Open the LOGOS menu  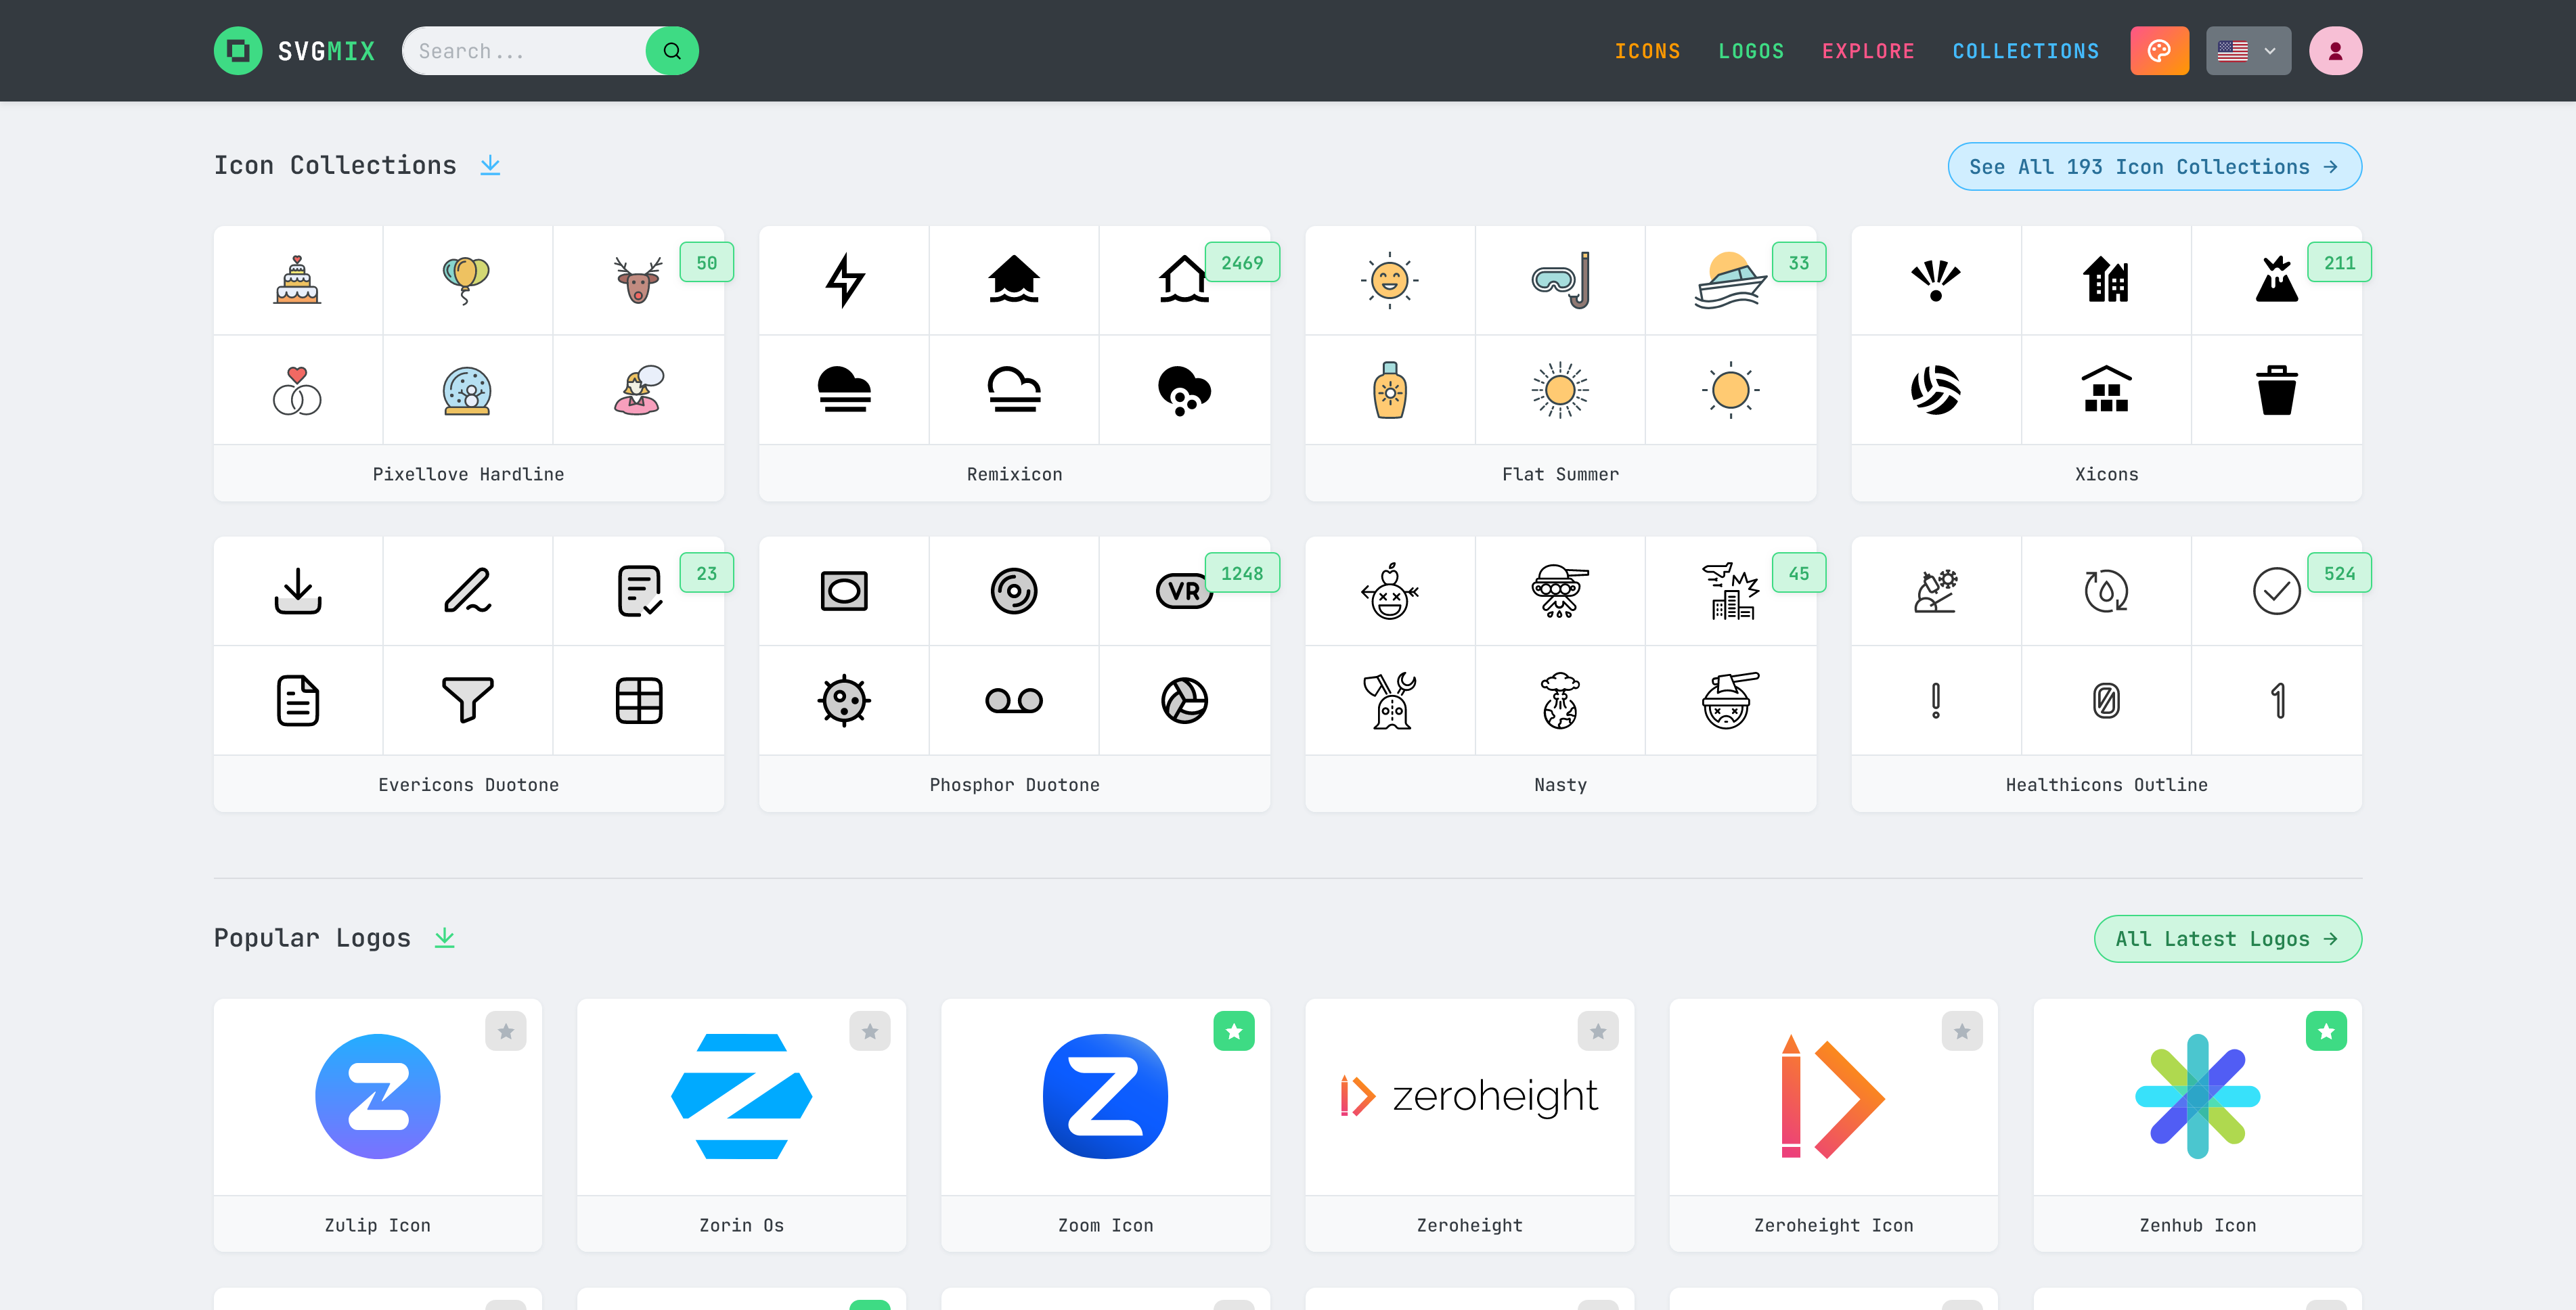click(x=1751, y=51)
